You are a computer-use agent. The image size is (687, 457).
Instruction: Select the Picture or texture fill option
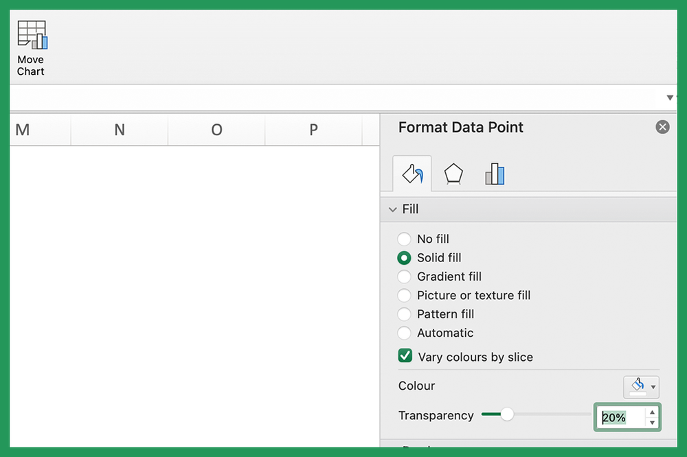404,295
